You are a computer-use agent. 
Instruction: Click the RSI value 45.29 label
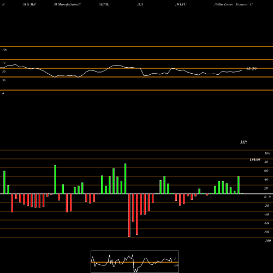[x=251, y=69]
